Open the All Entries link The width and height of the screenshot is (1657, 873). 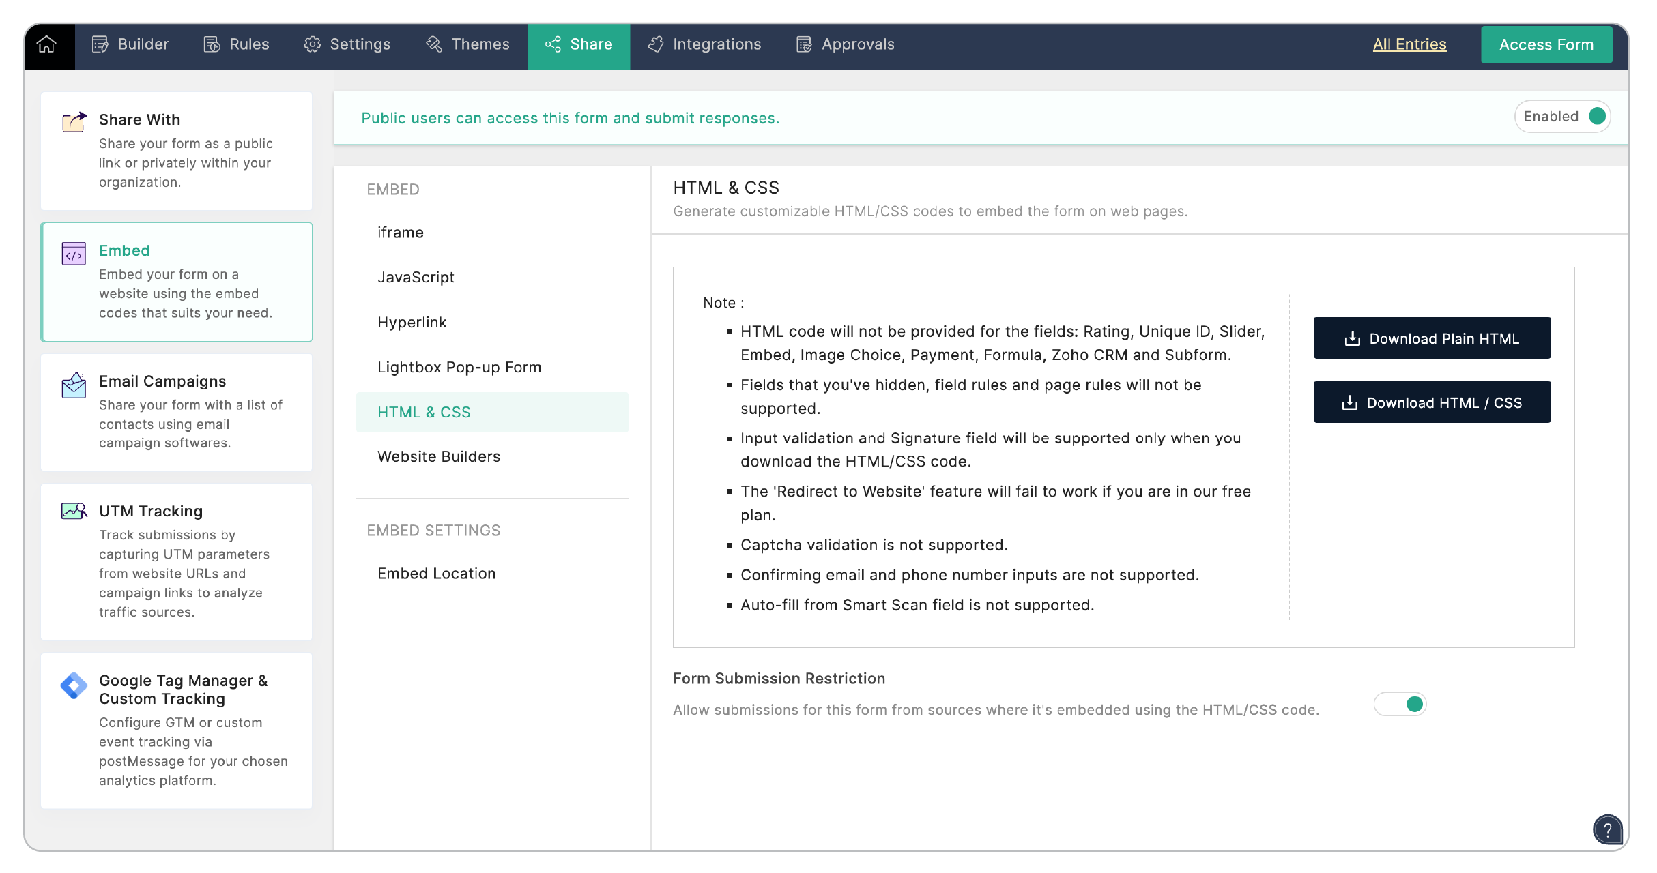pyautogui.click(x=1409, y=44)
